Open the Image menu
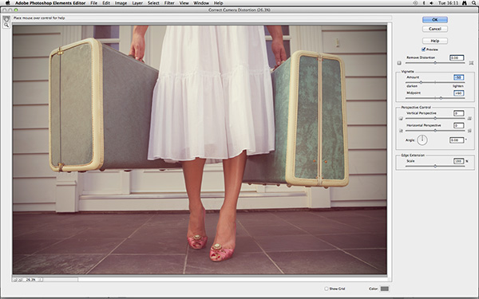Screen dimensions: 479x299 click(121, 2)
